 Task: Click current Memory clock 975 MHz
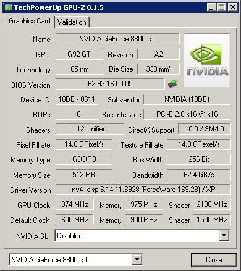(144, 204)
